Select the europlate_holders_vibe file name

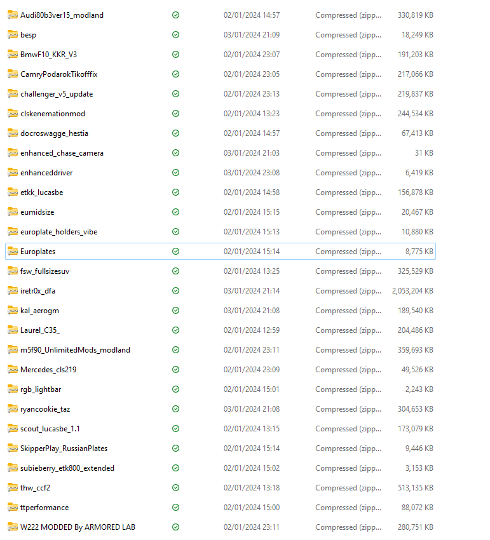(59, 232)
